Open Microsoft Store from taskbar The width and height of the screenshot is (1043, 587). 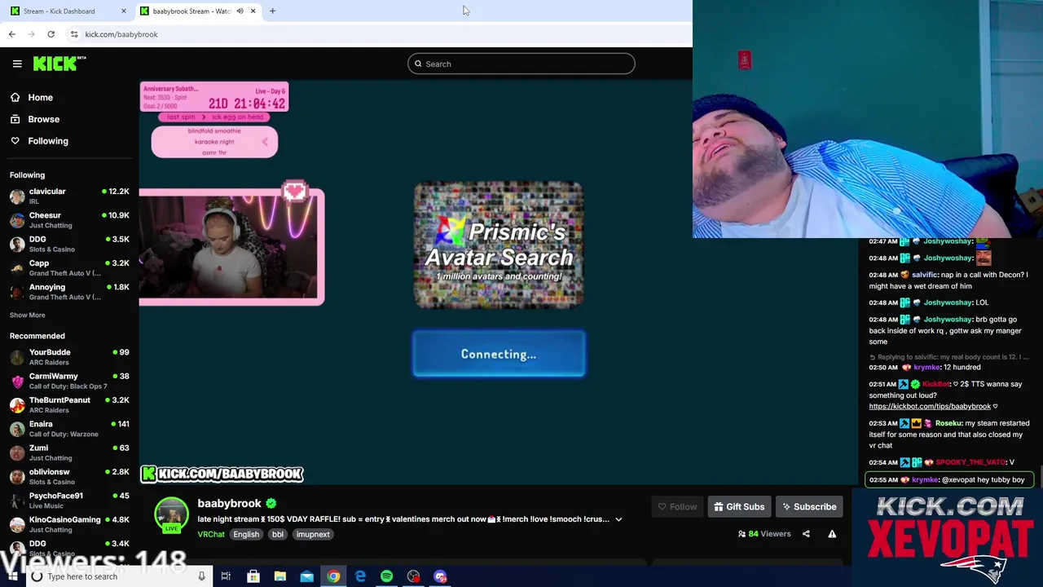(253, 576)
